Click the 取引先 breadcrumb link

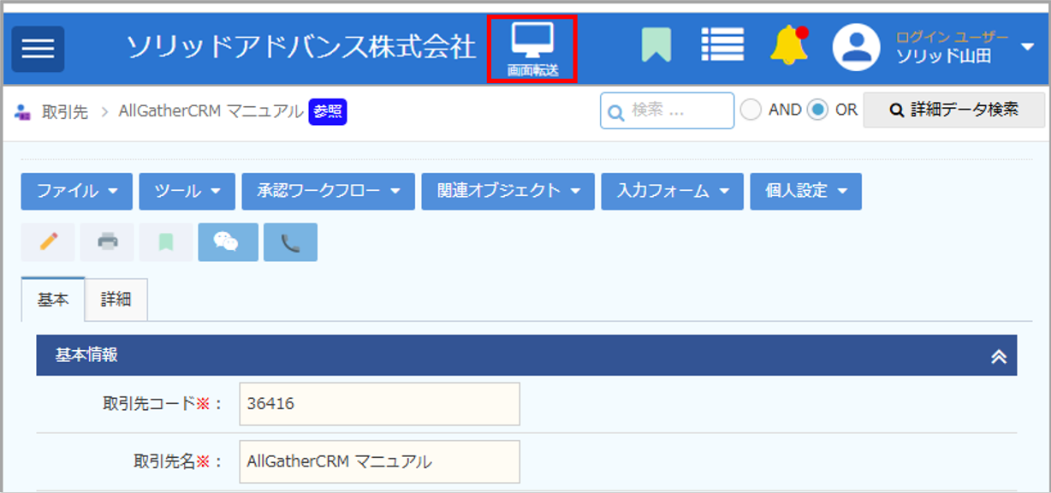[65, 112]
